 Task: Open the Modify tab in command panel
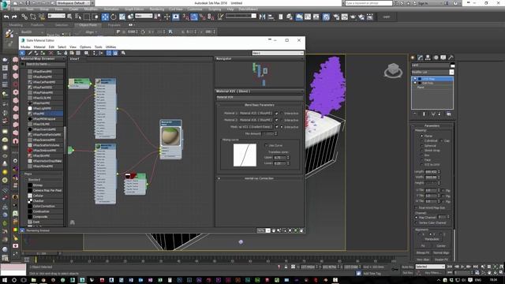[x=421, y=58]
